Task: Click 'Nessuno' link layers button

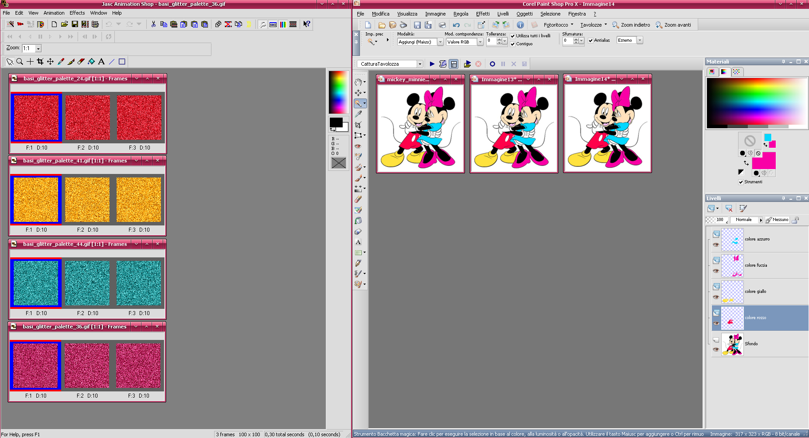Action: point(777,220)
